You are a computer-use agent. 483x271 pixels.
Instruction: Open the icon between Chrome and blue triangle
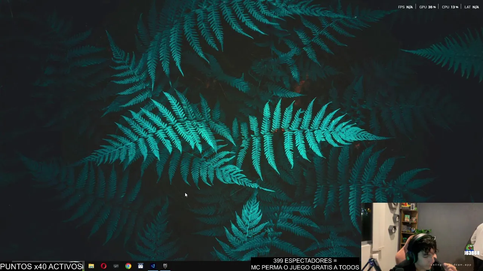pyautogui.click(x=140, y=266)
